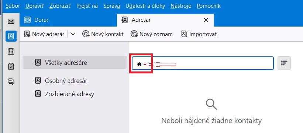Open the Udalosti a úlohy menu

click(145, 6)
